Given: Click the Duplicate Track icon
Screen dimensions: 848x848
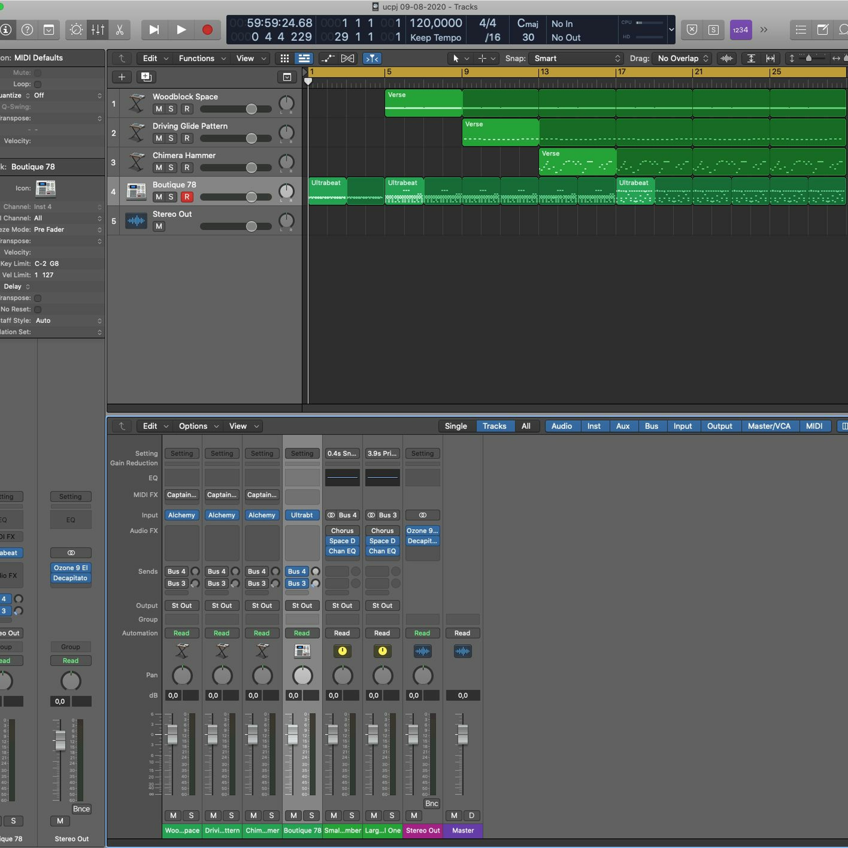Looking at the screenshot, I should pos(146,77).
